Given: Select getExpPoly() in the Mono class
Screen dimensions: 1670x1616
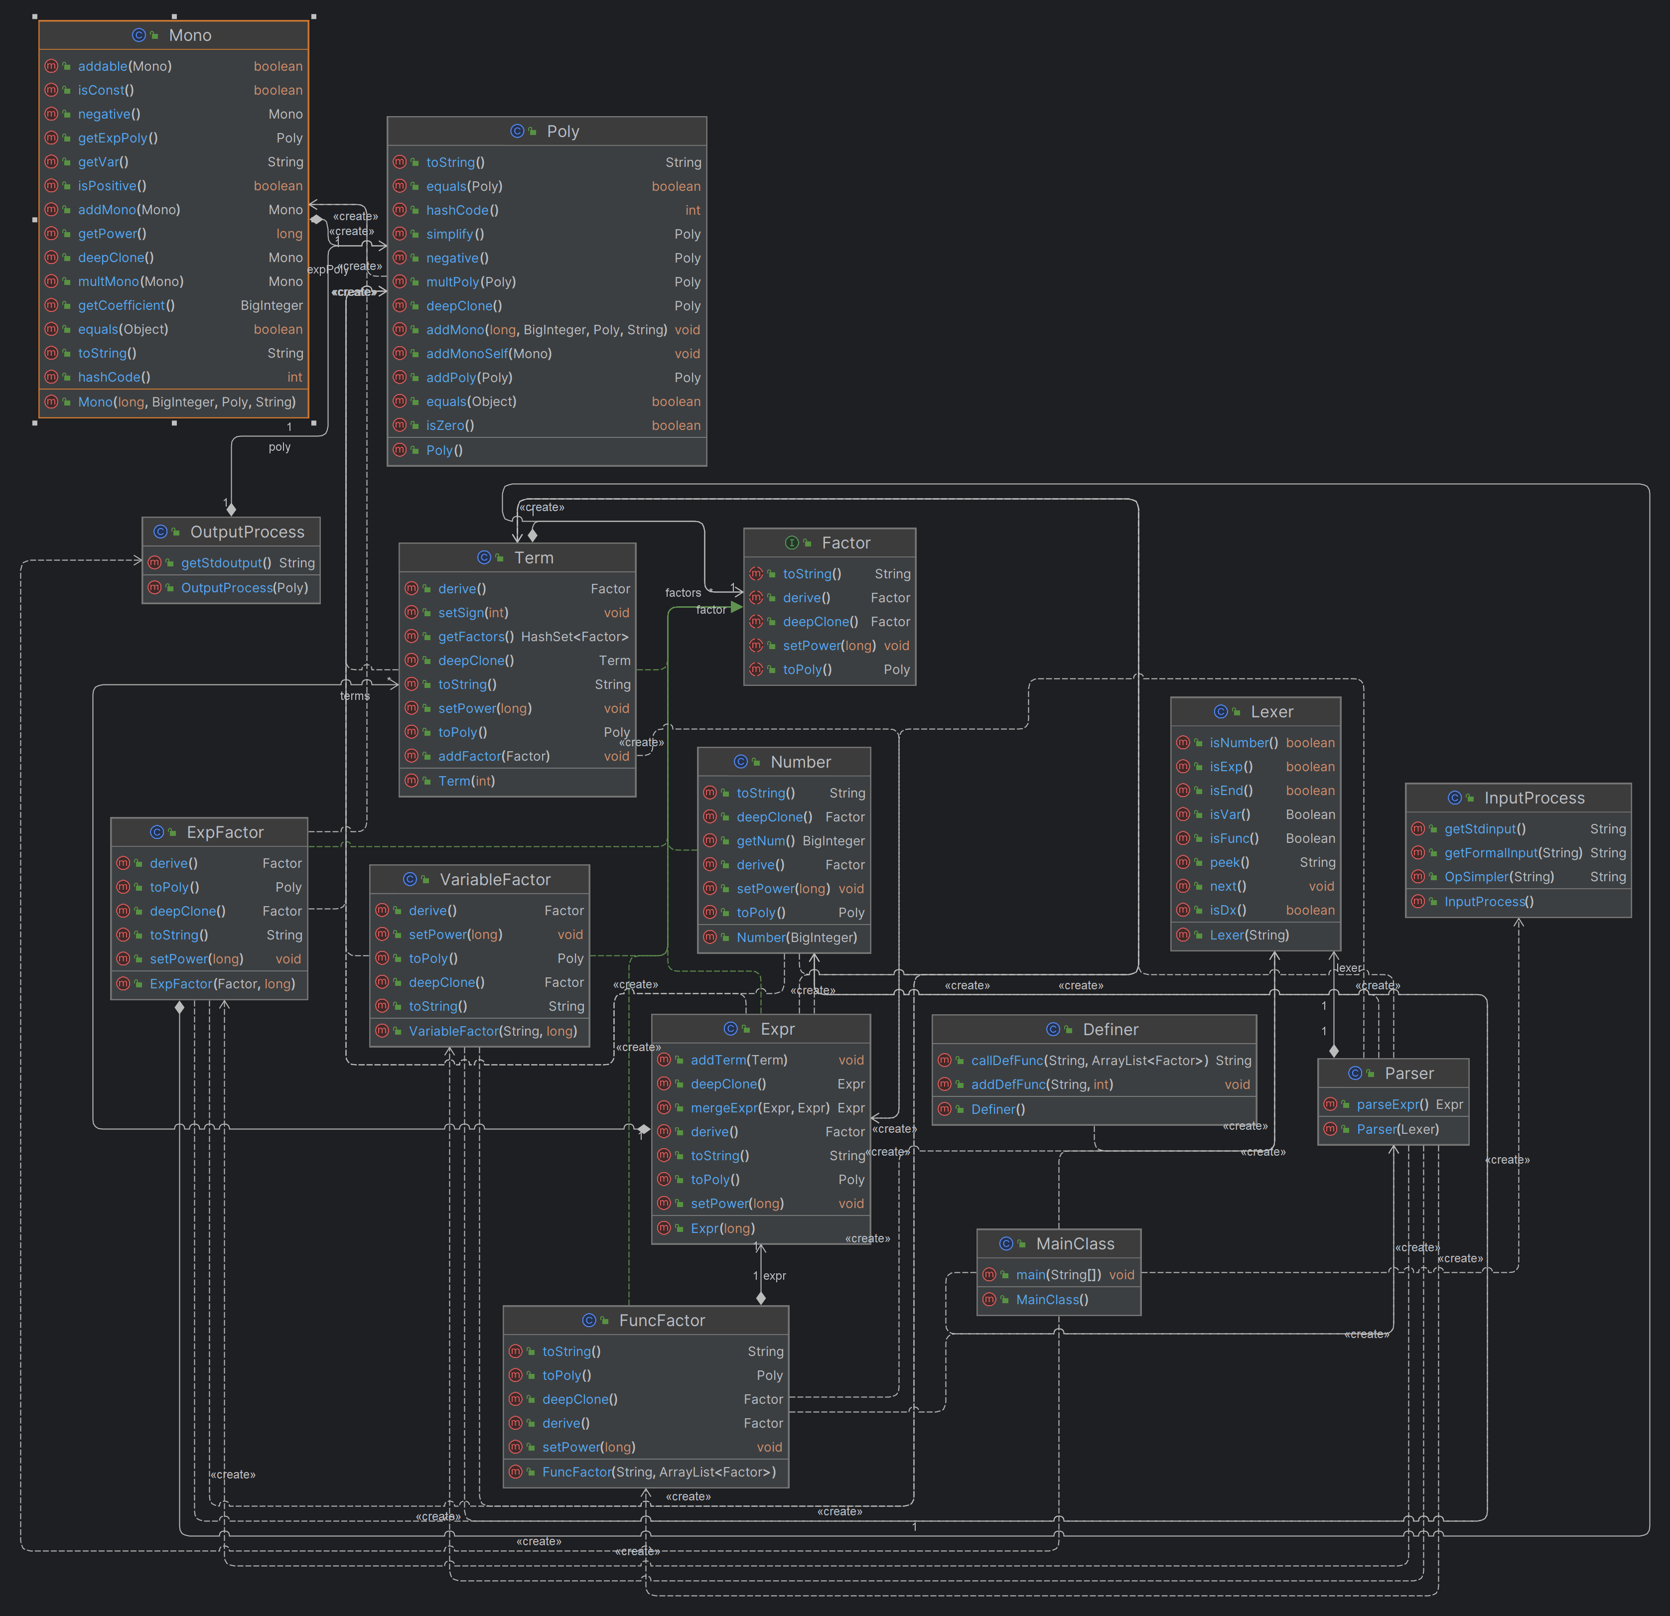Looking at the screenshot, I should (x=174, y=138).
